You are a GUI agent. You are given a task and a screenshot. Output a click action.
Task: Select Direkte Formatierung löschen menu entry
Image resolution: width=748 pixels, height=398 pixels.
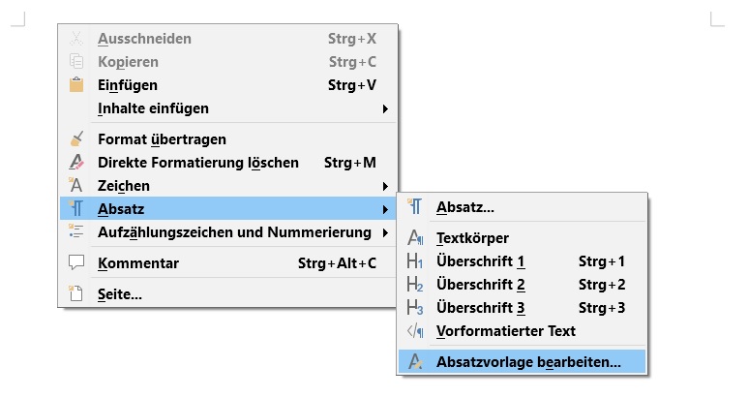198,163
